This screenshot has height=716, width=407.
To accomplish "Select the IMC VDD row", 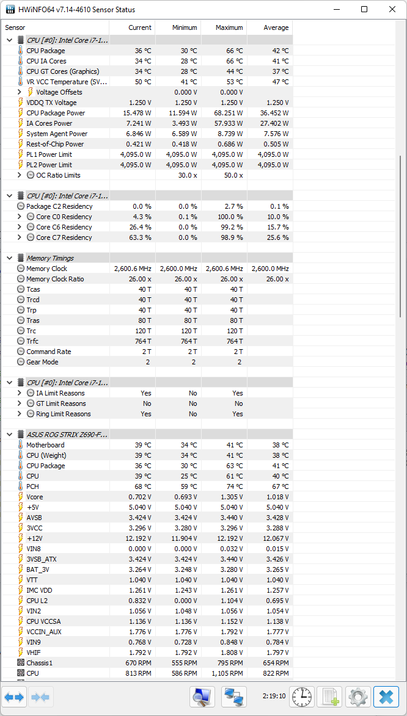I will (147, 590).
